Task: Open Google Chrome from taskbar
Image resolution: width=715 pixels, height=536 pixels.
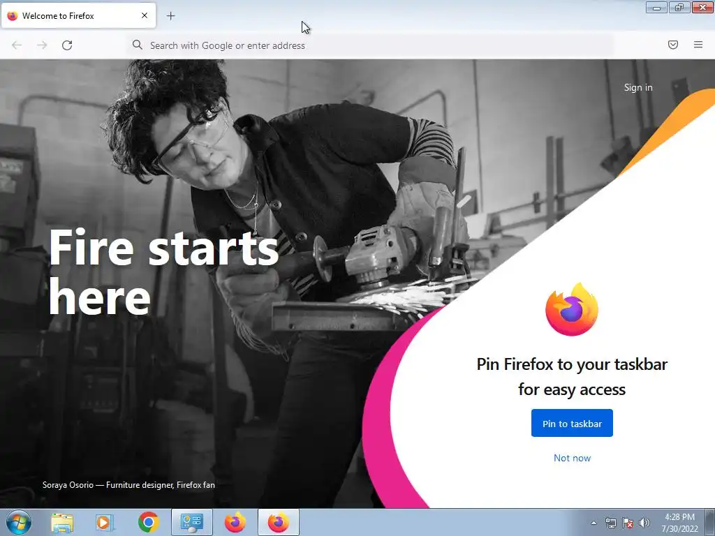Action: [148, 523]
